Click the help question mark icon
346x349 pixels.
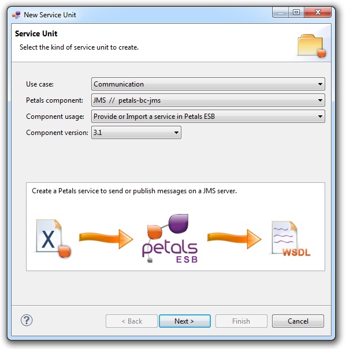(x=27, y=320)
